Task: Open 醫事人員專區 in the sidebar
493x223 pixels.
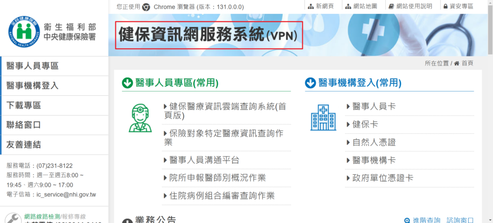Action: pos(54,66)
